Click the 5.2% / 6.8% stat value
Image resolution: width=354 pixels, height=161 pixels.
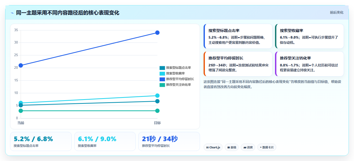[33, 139]
